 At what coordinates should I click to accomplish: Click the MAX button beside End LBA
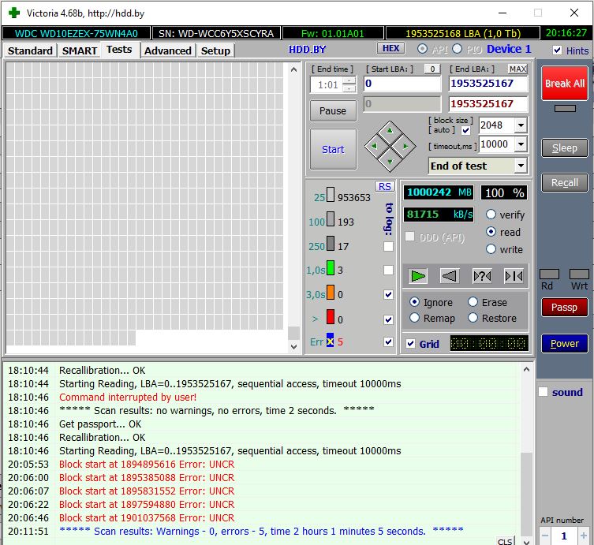click(x=517, y=69)
